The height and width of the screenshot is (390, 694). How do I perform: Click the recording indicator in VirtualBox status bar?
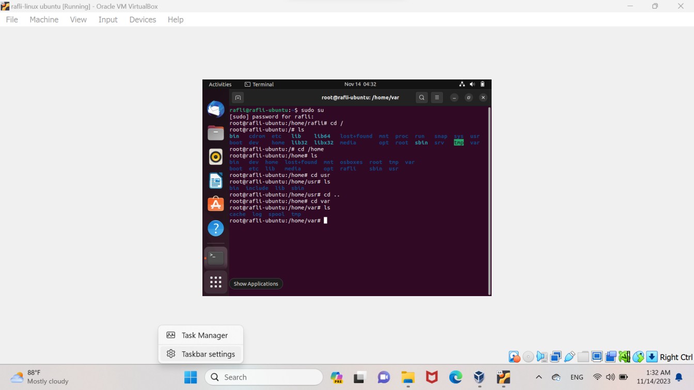tap(611, 356)
